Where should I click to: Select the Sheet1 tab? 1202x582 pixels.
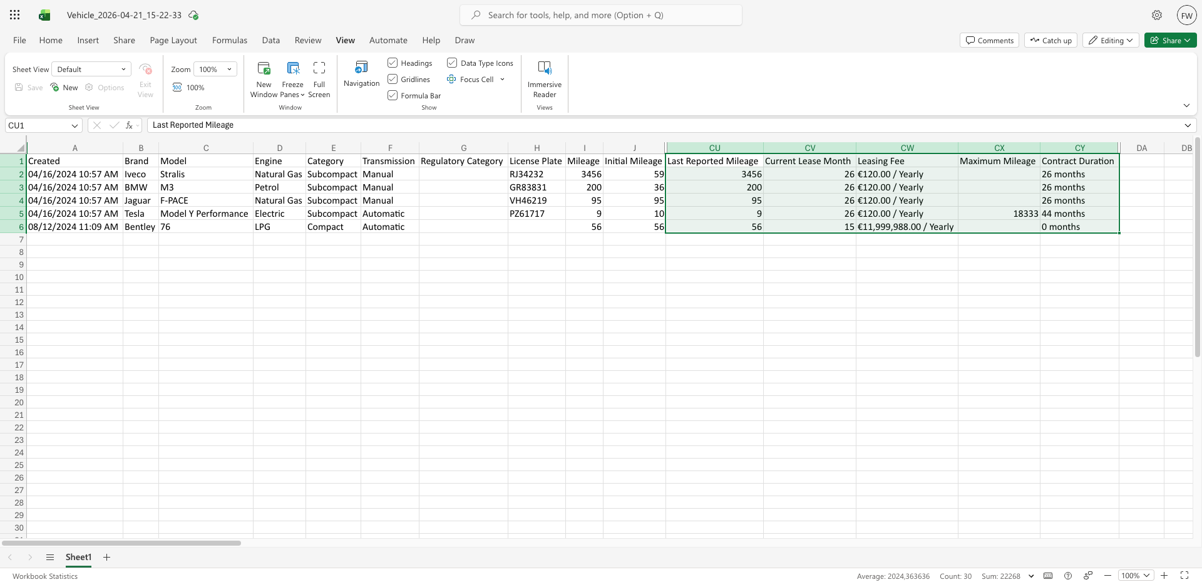click(78, 557)
